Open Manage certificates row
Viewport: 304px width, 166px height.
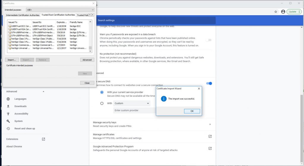pyautogui.click(x=152, y=136)
